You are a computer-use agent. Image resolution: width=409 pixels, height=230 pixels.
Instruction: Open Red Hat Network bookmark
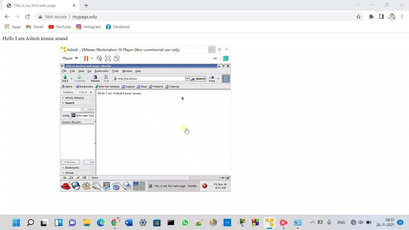(x=107, y=87)
